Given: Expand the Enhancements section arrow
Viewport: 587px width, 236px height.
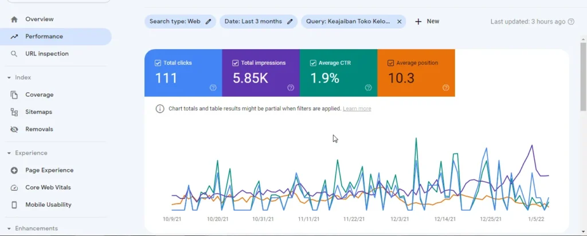Looking at the screenshot, I should pyautogui.click(x=9, y=229).
